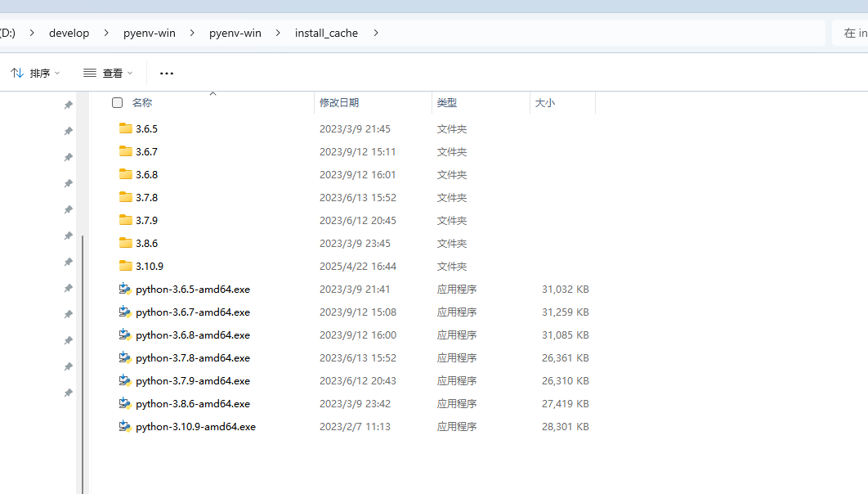Image resolution: width=868 pixels, height=494 pixels.
Task: Click the size value 28,301 KB
Action: pos(566,426)
